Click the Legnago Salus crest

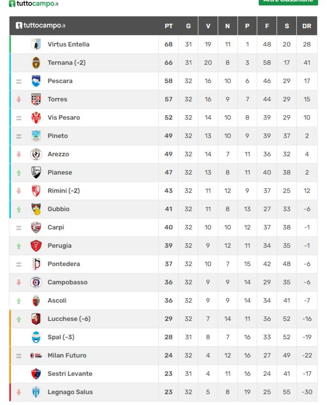tap(36, 392)
